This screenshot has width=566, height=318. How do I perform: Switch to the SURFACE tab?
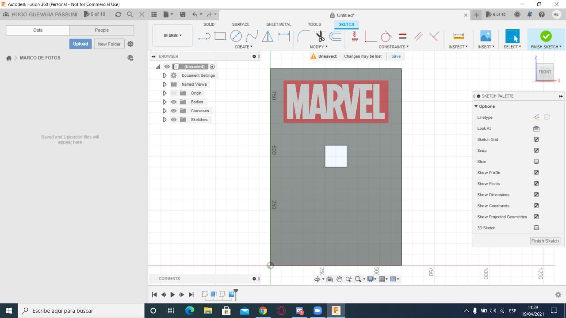pos(241,24)
